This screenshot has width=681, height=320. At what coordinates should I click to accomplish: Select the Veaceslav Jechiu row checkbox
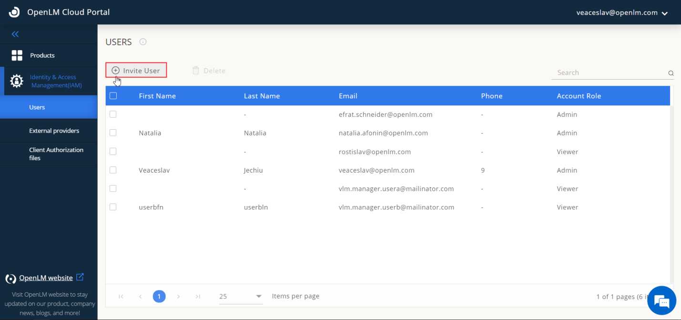click(113, 170)
